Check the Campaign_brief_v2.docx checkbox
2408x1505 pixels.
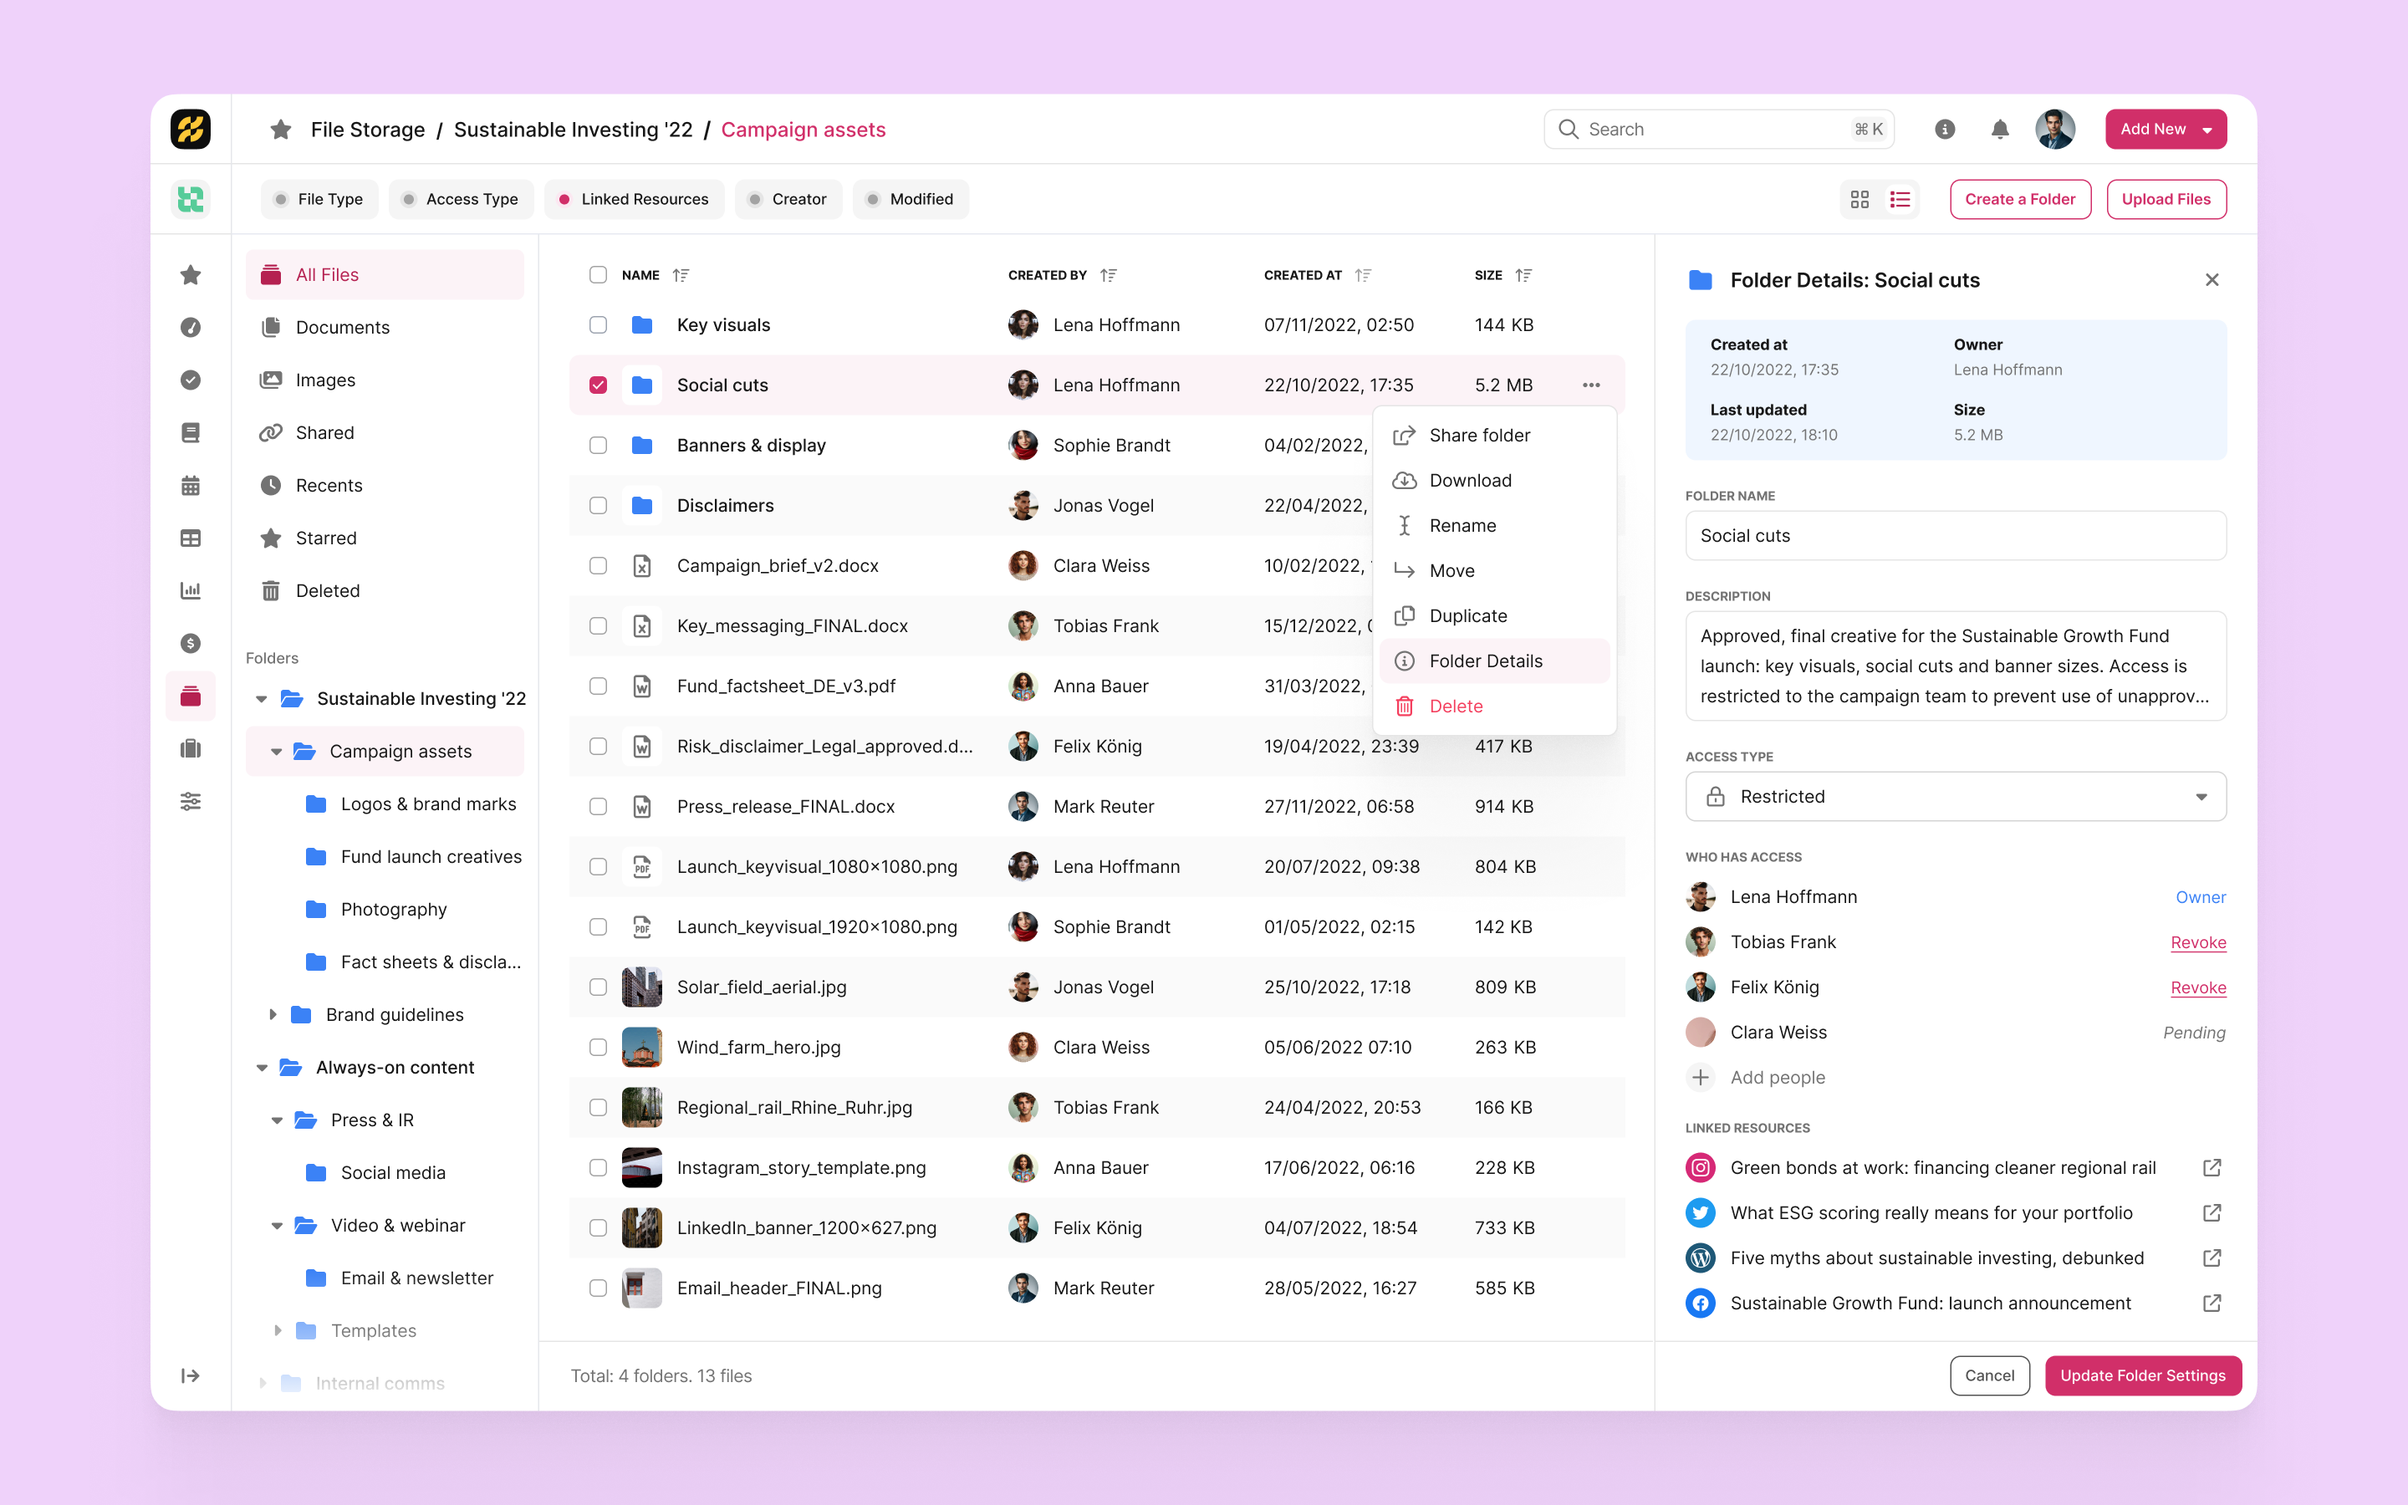[598, 565]
